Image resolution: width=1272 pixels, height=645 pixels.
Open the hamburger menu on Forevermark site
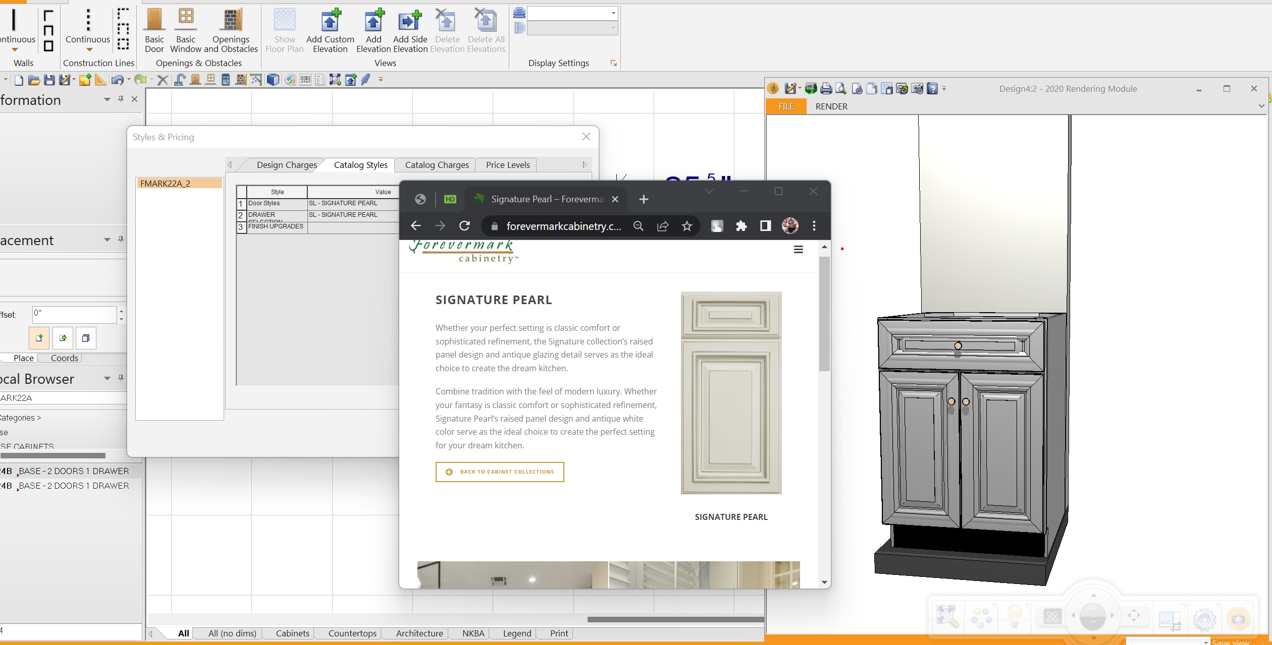(799, 250)
